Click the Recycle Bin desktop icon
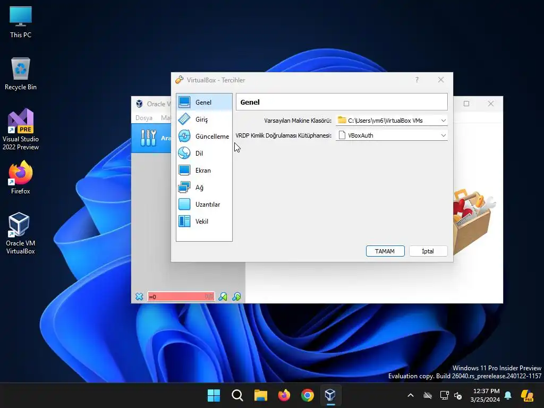Screen dimensions: 544x408 (21, 74)
